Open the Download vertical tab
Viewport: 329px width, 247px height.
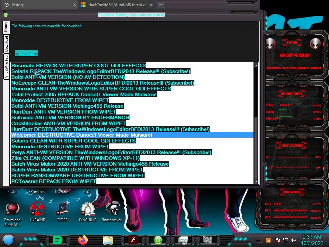point(6,44)
